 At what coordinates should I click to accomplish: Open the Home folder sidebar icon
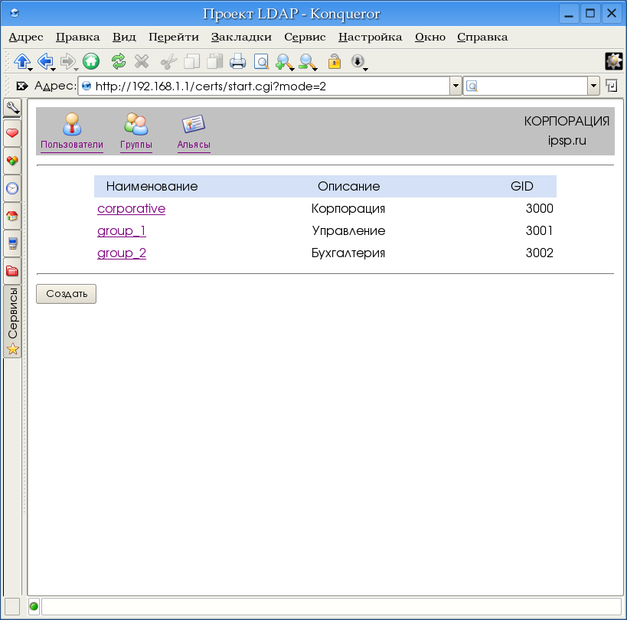tap(12, 216)
